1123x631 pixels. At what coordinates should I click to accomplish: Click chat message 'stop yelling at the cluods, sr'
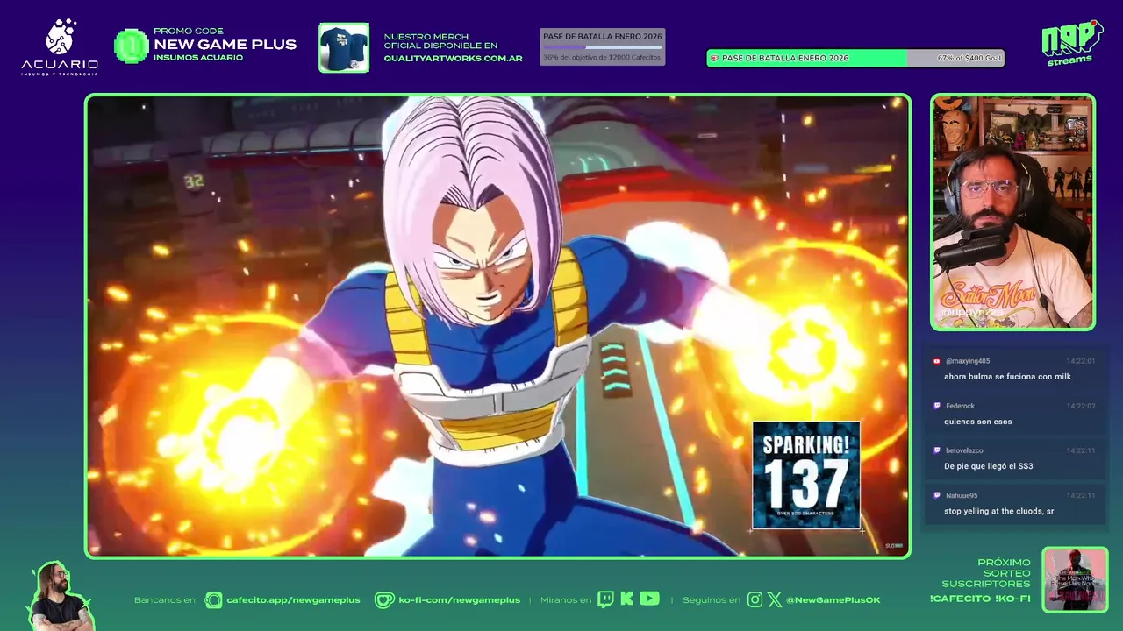pos(999,511)
